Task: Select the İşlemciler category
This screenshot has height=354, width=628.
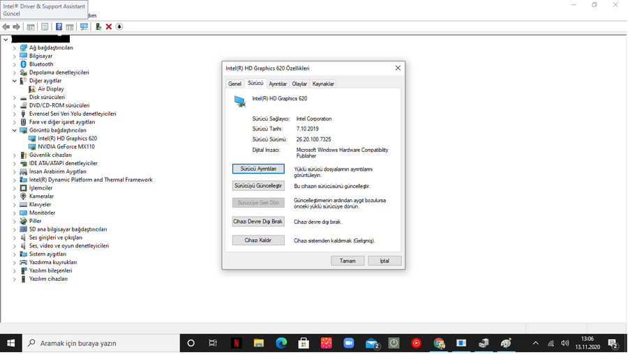Action: click(x=40, y=188)
